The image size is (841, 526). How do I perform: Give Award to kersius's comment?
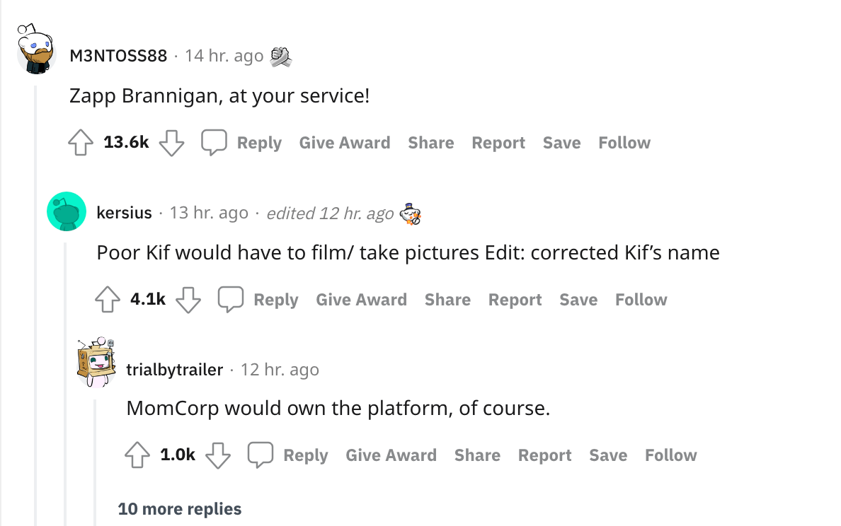click(x=361, y=300)
